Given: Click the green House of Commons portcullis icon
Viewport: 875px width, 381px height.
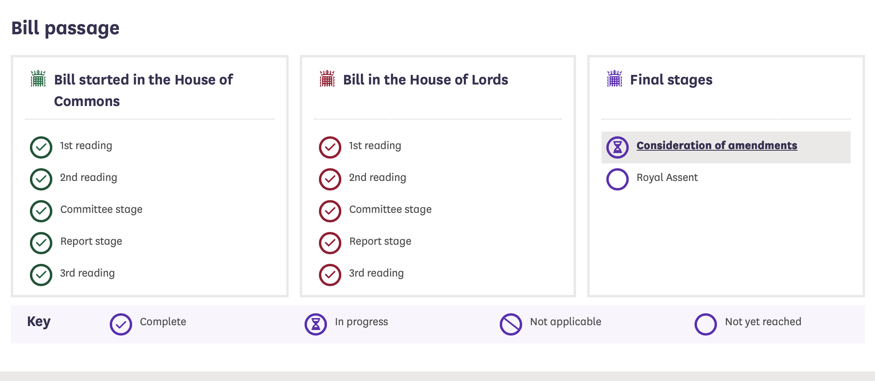Looking at the screenshot, I should click(x=38, y=79).
